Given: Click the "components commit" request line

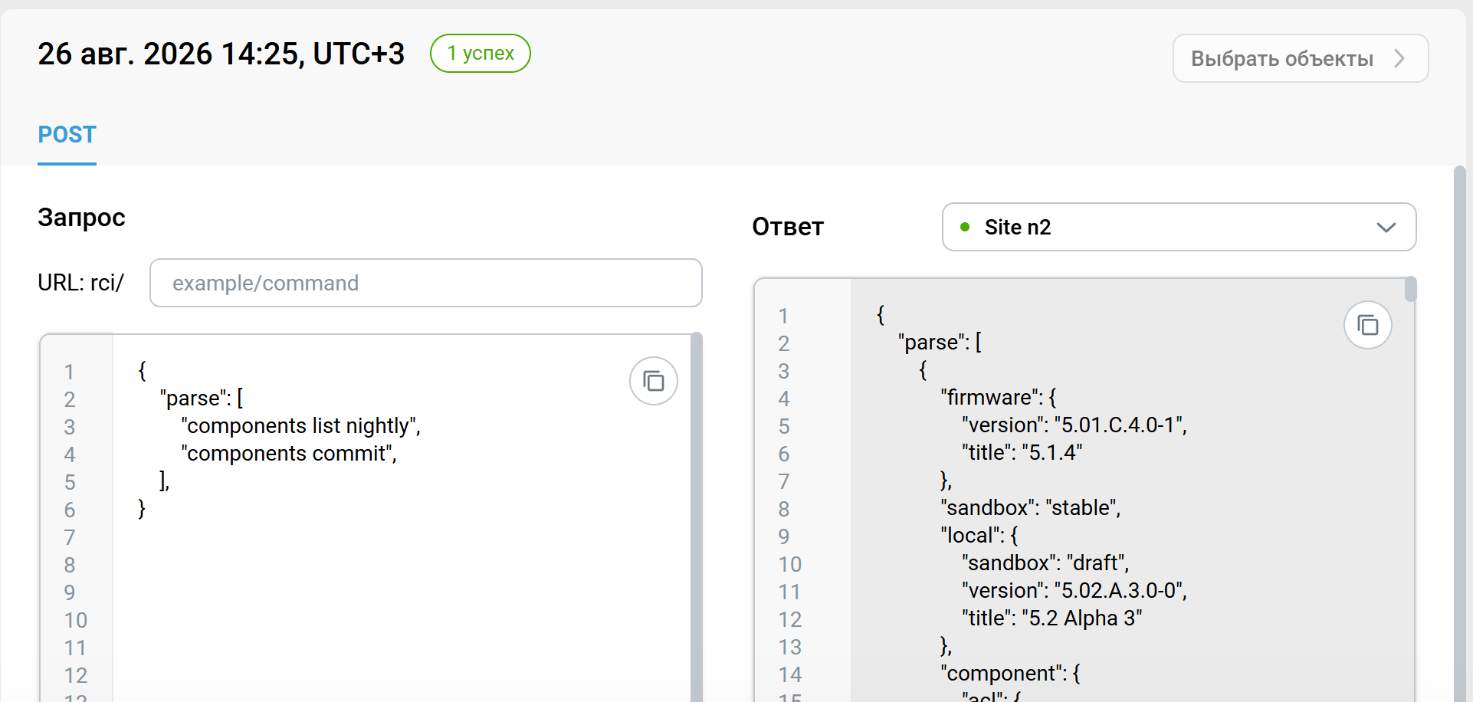Looking at the screenshot, I should (289, 454).
